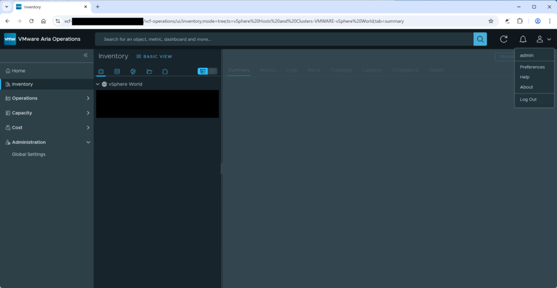Image resolution: width=557 pixels, height=288 pixels.
Task: Click the admin entry in user menu
Action: pos(527,55)
